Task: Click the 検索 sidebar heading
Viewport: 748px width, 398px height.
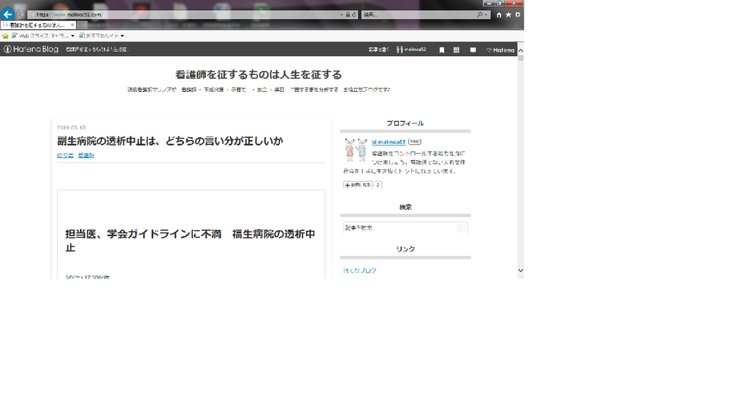Action: click(405, 207)
